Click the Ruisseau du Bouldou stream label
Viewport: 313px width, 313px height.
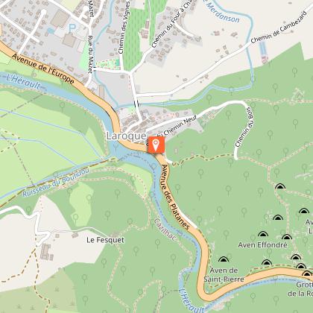click(x=56, y=183)
